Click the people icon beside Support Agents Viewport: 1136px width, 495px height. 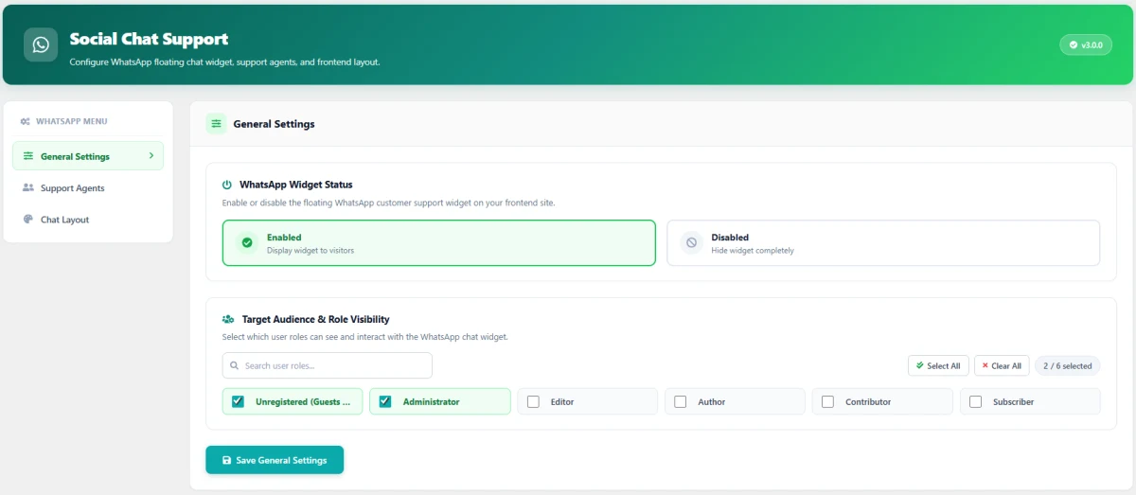[x=28, y=187]
